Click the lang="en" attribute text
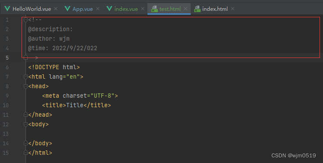This screenshot has height=163, width=323. 64,77
